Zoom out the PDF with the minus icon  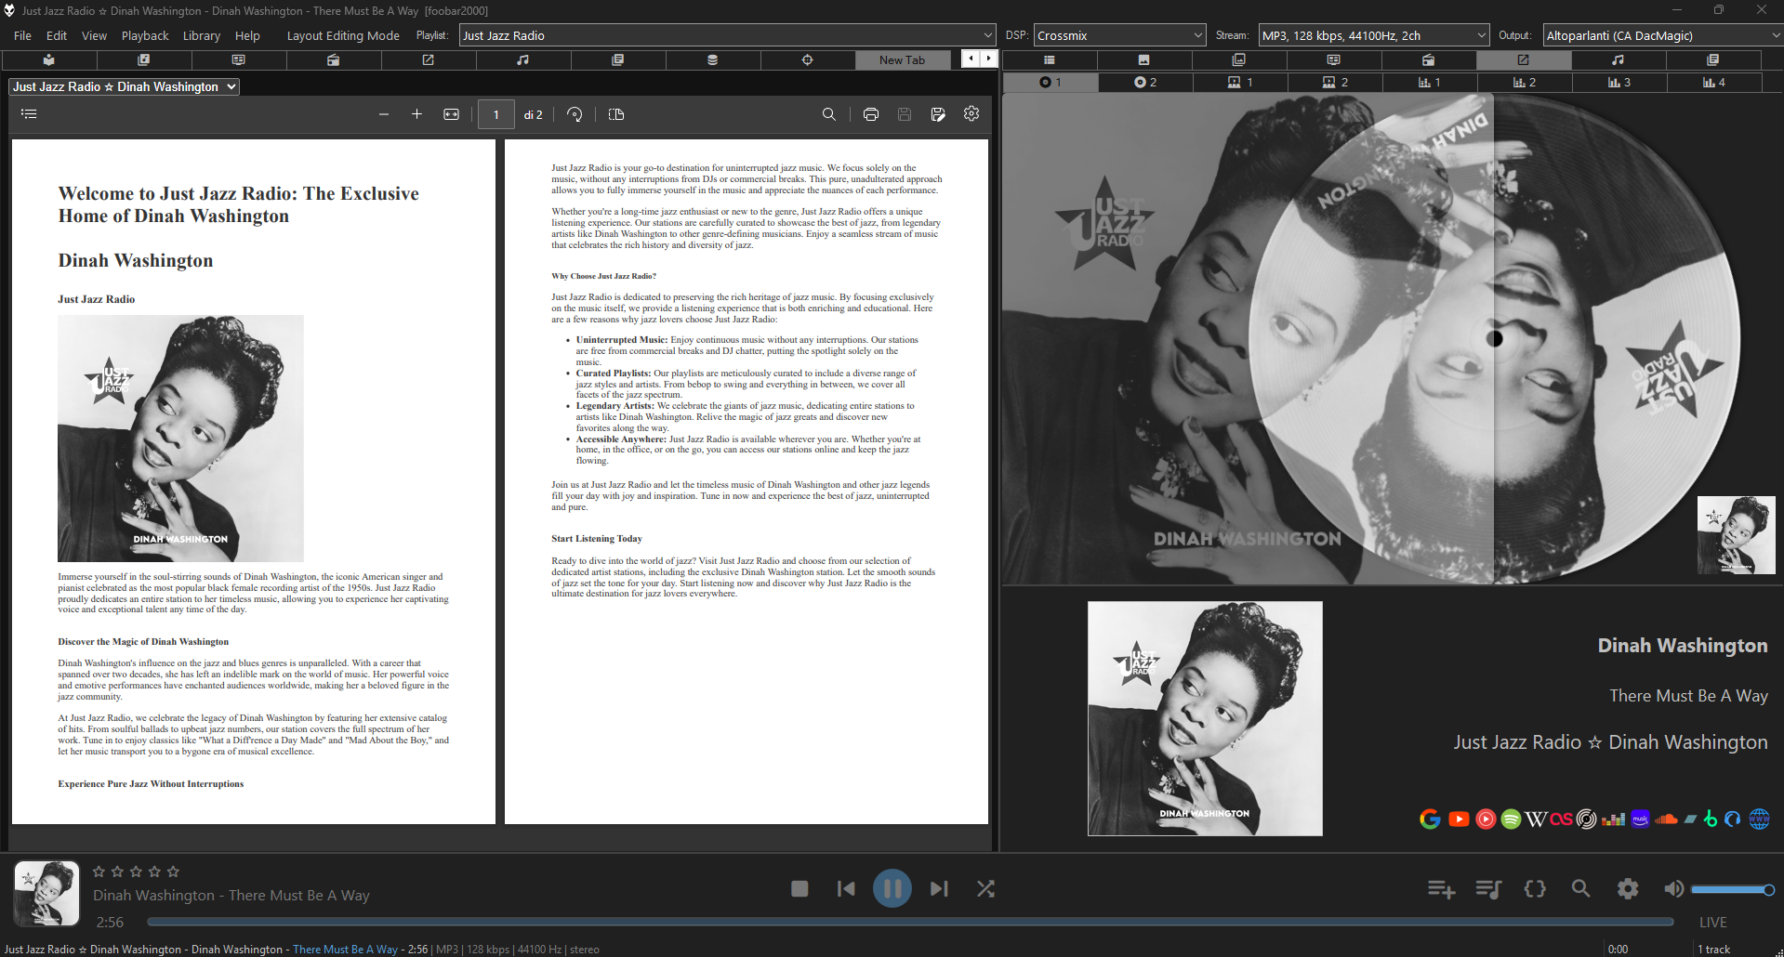click(383, 114)
